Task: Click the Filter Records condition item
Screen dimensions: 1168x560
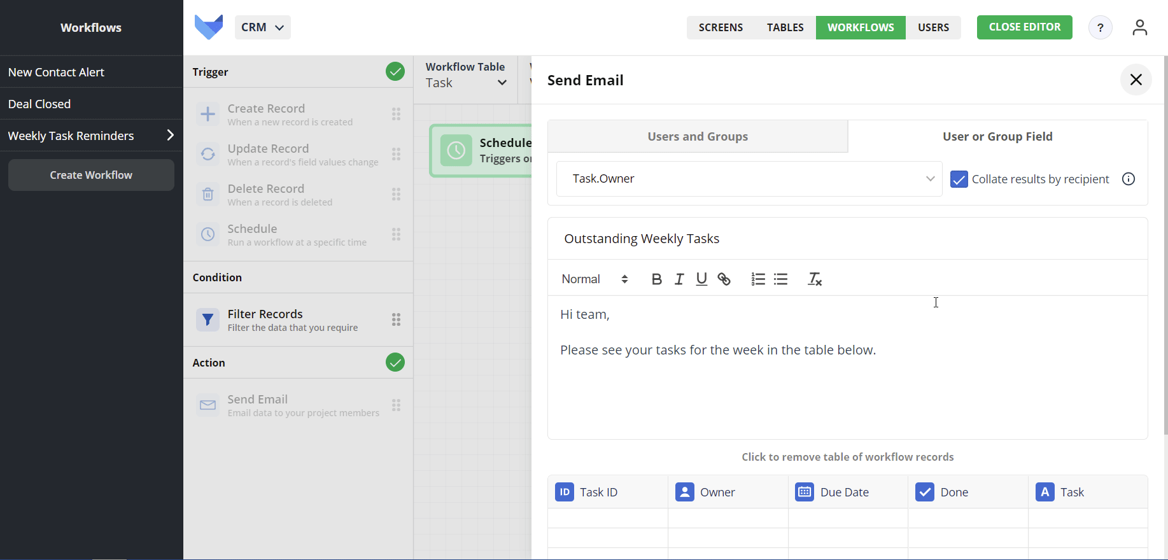Action: point(298,320)
